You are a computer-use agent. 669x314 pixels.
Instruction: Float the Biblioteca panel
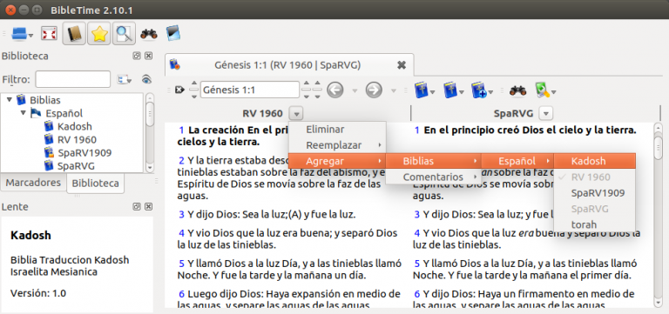click(137, 56)
